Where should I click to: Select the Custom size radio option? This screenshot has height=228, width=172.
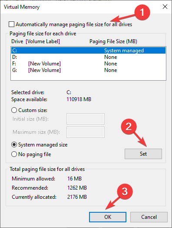(x=14, y=110)
